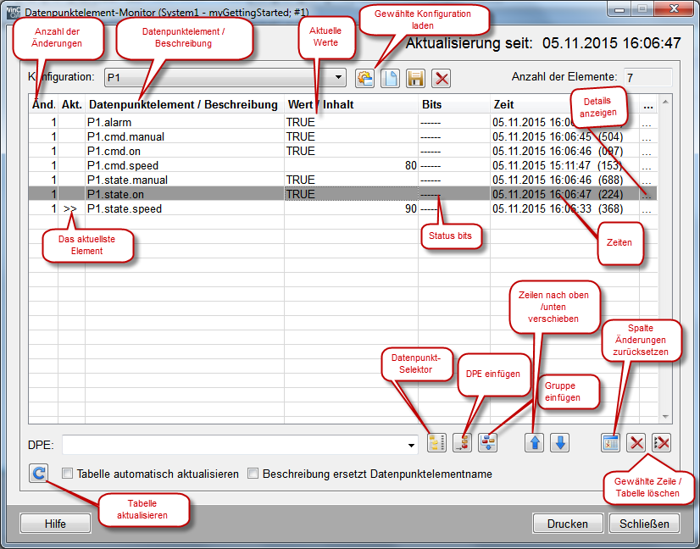This screenshot has width=700, height=549.
Task: Click the change count 1 in P1.alarm row
Action: coord(54,122)
